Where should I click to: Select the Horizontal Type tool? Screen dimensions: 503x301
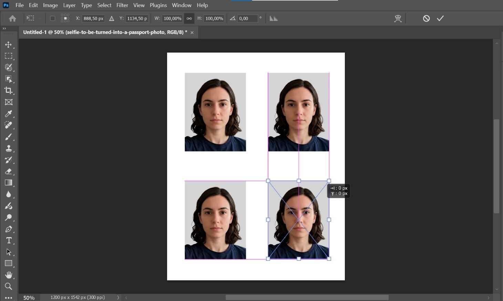[9, 240]
